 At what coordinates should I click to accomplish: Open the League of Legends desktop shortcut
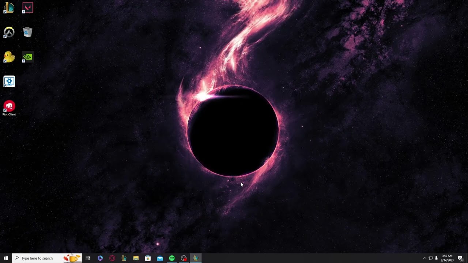[x=9, y=8]
